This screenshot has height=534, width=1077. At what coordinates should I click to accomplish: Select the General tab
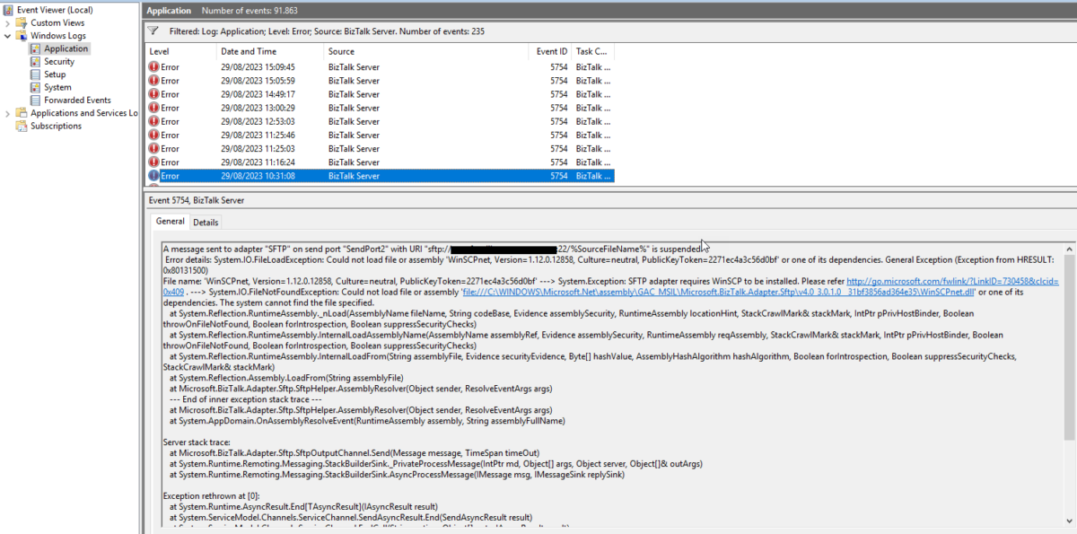(170, 221)
